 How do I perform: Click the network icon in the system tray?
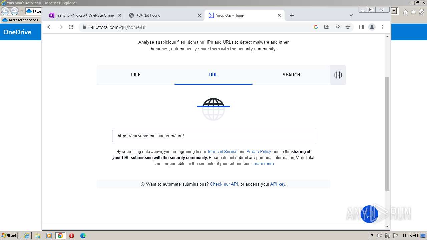[x=387, y=236]
